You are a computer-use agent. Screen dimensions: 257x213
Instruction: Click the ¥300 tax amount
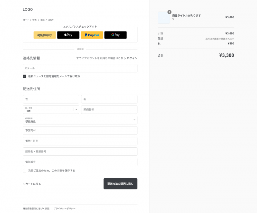(231, 43)
